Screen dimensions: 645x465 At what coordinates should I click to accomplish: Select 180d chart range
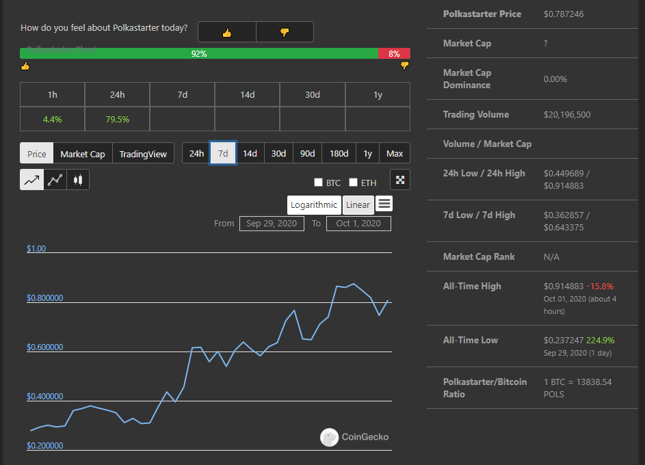click(339, 153)
